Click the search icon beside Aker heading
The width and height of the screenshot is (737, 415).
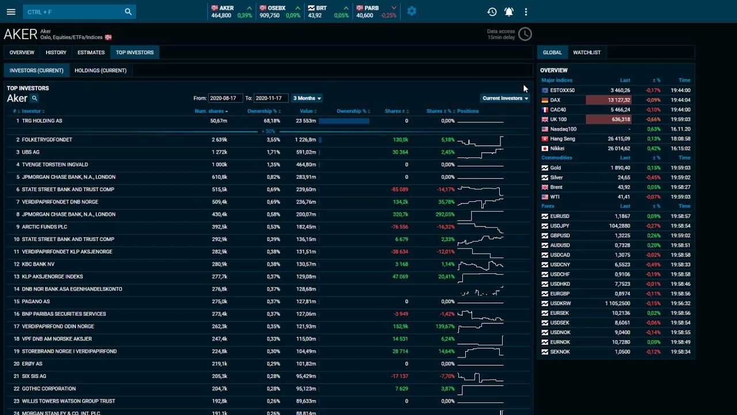(35, 98)
